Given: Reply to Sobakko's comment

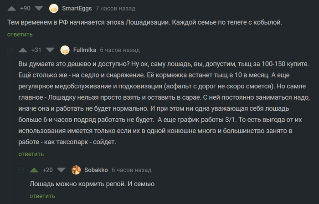Looking at the screenshot, I should pyautogui.click(x=42, y=196).
